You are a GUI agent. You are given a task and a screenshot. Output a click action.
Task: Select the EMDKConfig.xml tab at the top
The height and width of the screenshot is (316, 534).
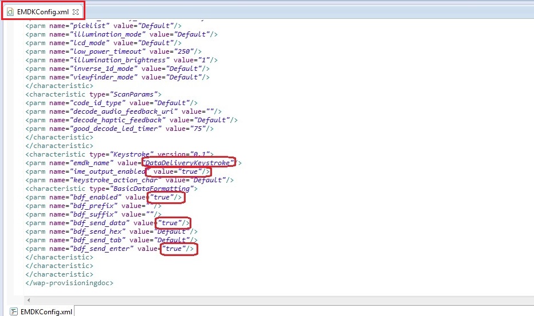pyautogui.click(x=43, y=11)
